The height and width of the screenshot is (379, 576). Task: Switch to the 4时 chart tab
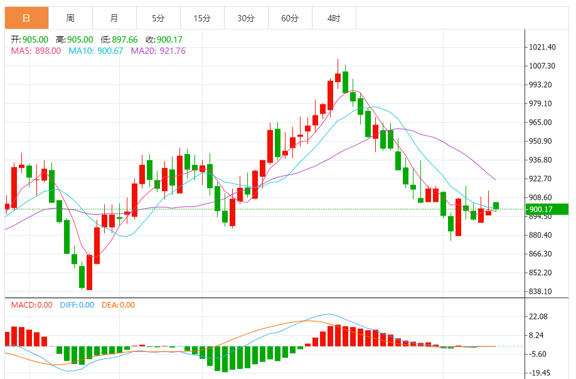334,18
